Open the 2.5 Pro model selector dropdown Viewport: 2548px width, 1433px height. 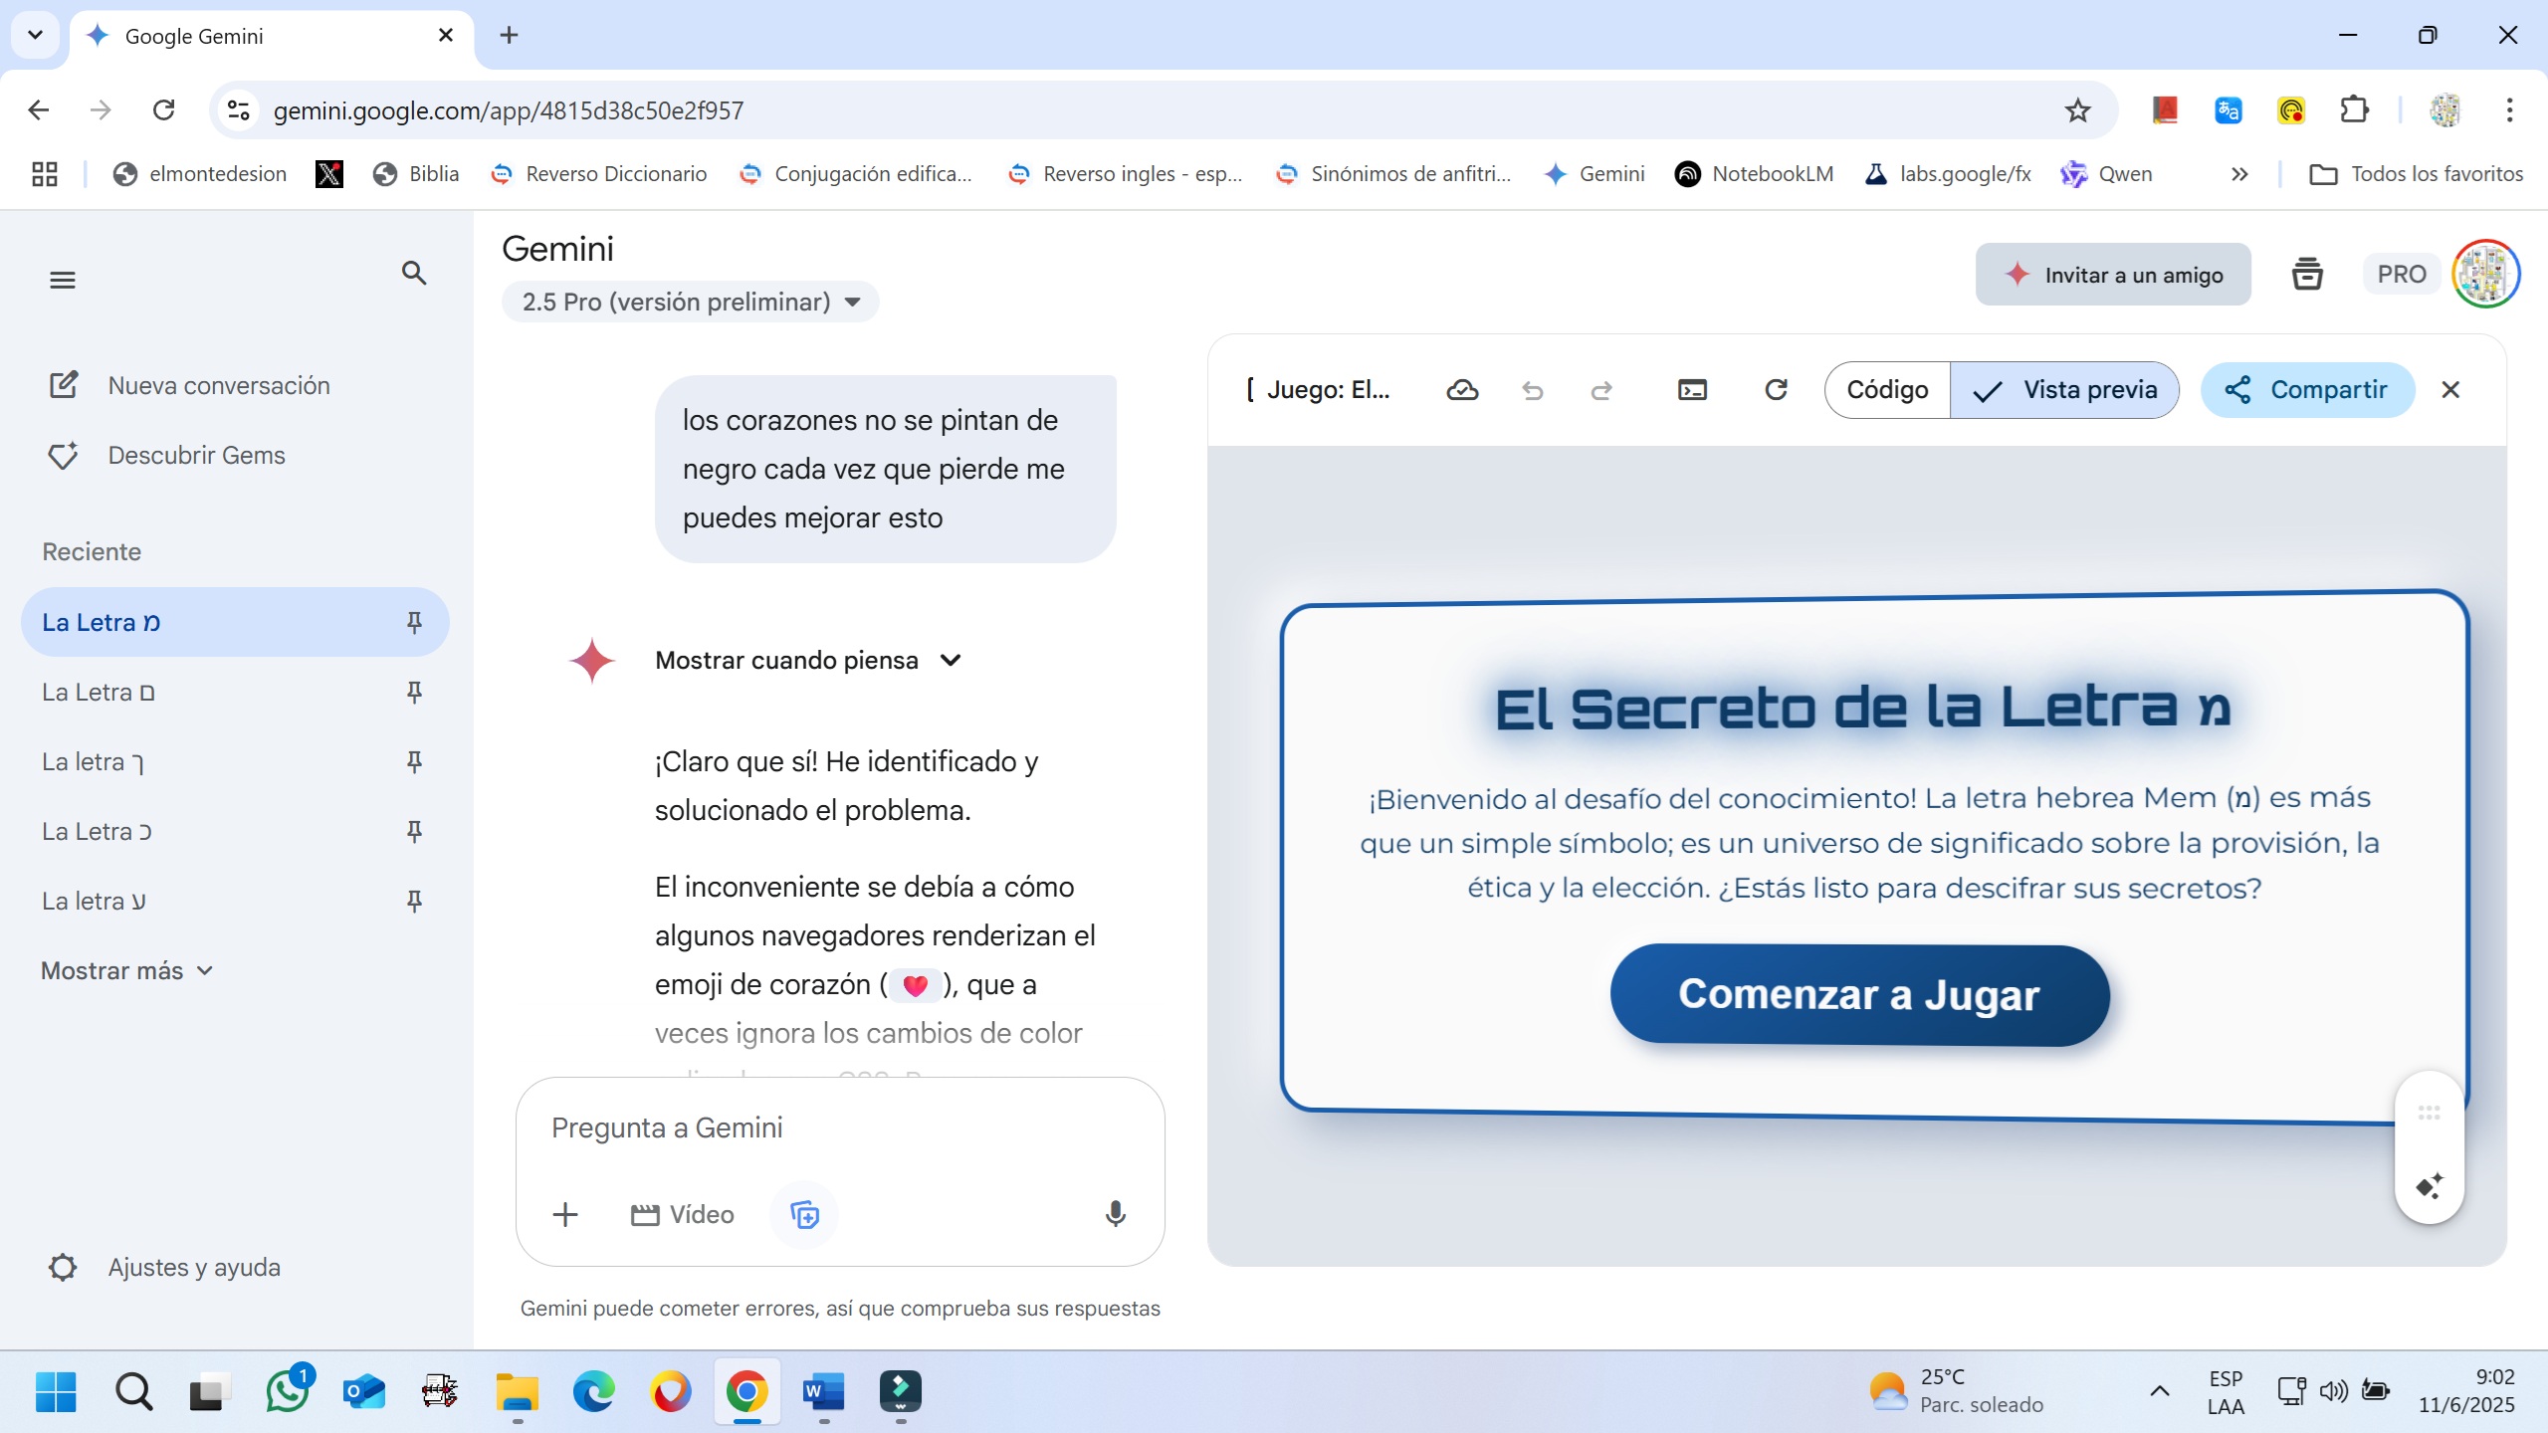tap(690, 303)
